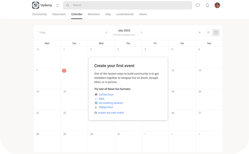Viewport: 249px width, 154px height.
Task: Select the Co-working session link
Action: point(111,103)
